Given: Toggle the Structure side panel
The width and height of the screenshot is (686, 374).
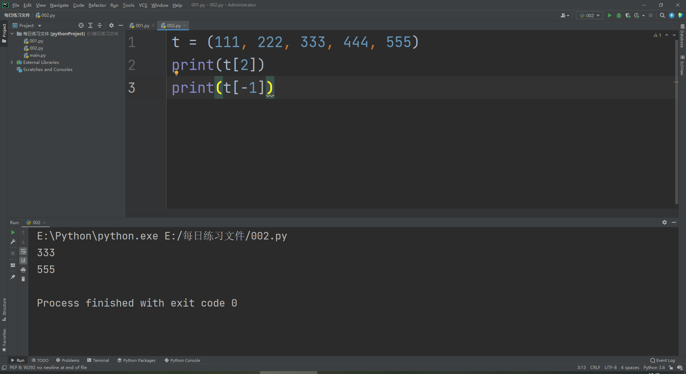Looking at the screenshot, I should pos(4,309).
